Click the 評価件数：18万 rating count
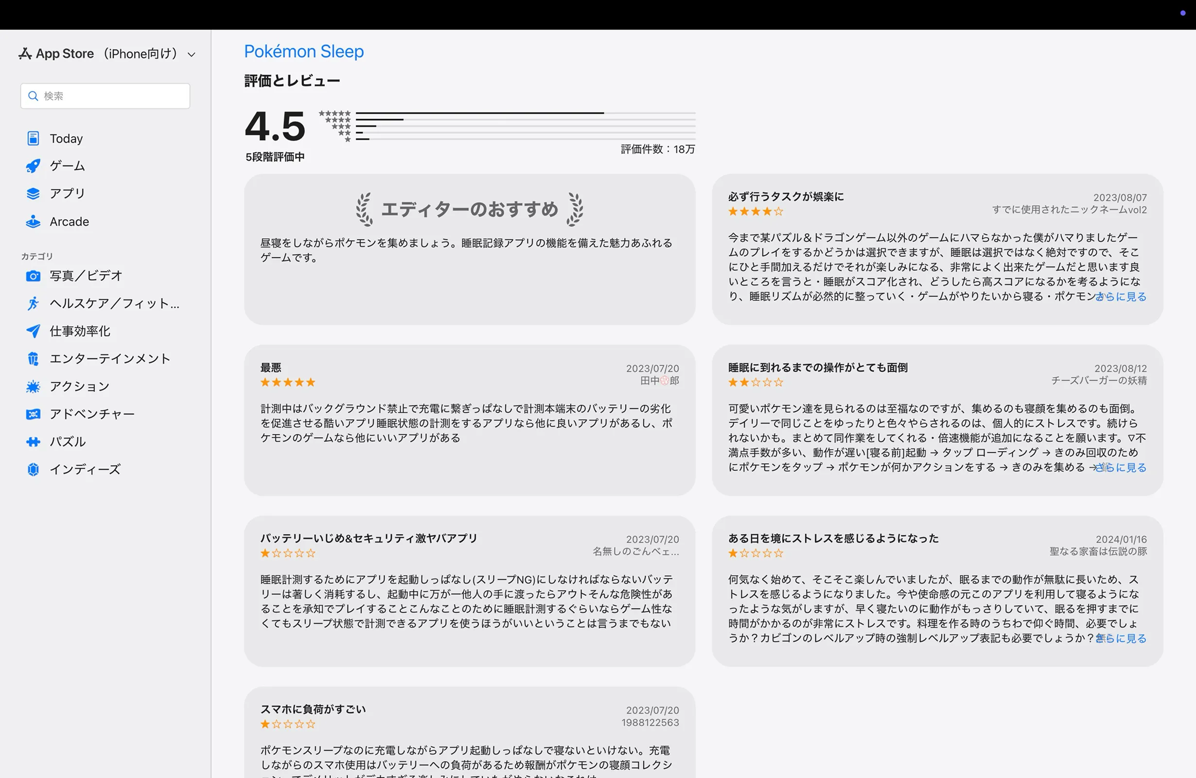The width and height of the screenshot is (1196, 778). [x=658, y=149]
